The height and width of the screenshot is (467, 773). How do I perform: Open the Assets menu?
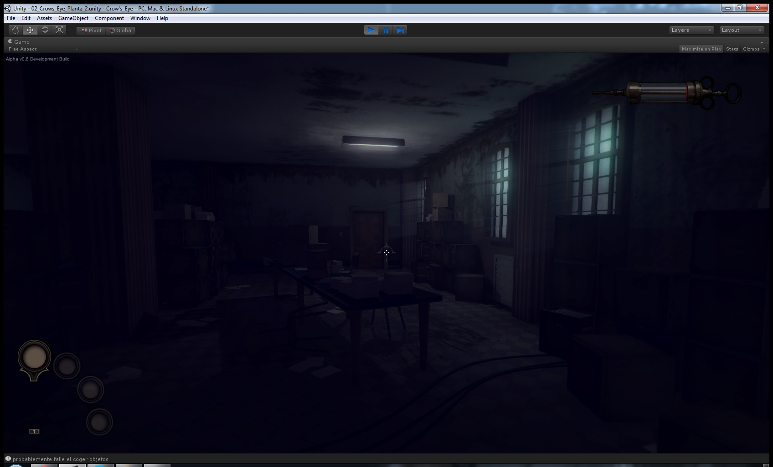pos(44,18)
